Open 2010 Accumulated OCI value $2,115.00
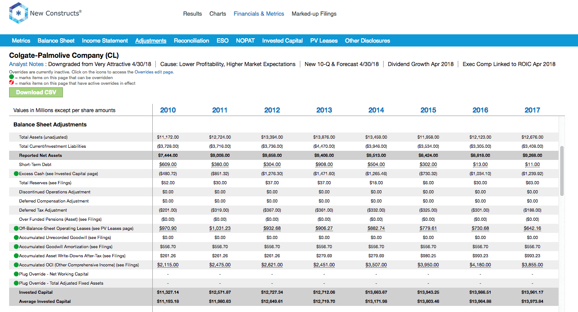 point(168,265)
